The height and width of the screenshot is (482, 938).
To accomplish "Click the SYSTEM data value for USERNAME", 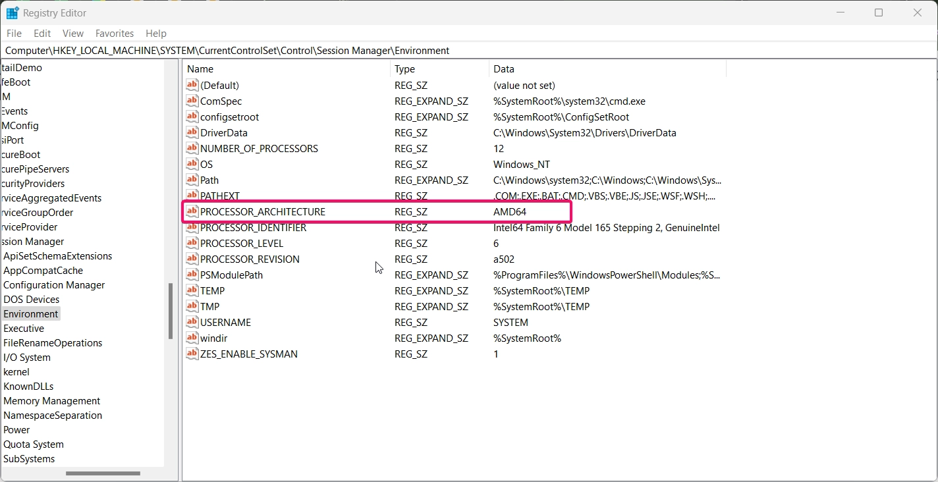I will click(x=510, y=322).
